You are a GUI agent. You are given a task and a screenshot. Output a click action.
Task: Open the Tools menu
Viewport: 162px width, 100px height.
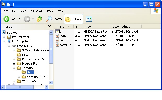tap(50, 11)
